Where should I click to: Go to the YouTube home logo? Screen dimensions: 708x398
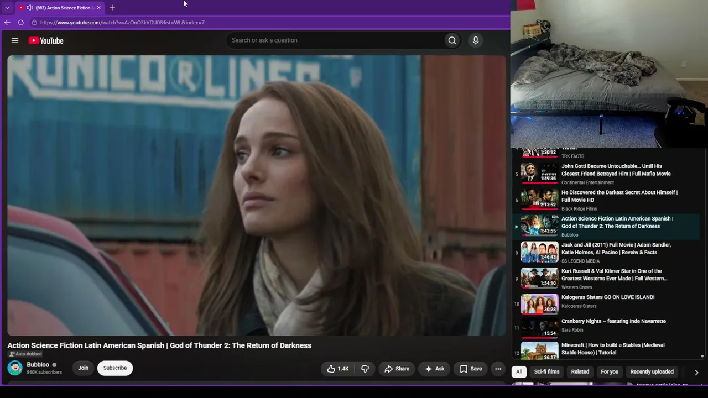(46, 40)
